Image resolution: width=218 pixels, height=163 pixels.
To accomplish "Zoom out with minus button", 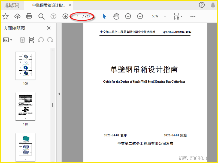I will click(128, 16).
